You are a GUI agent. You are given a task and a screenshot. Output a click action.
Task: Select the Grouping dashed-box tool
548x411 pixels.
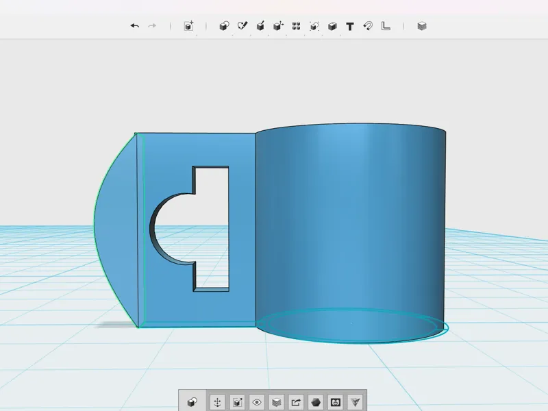point(314,26)
